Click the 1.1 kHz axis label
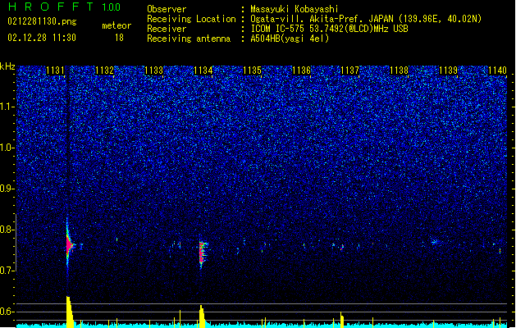 pyautogui.click(x=7, y=107)
